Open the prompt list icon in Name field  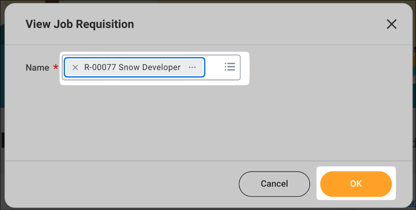pos(230,67)
